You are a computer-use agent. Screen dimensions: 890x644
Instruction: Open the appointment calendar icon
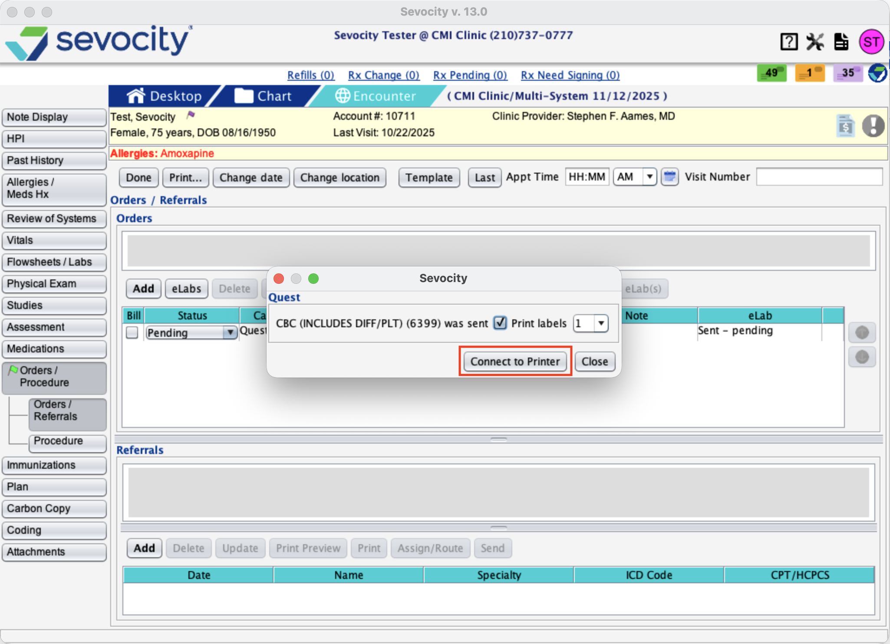click(x=670, y=177)
